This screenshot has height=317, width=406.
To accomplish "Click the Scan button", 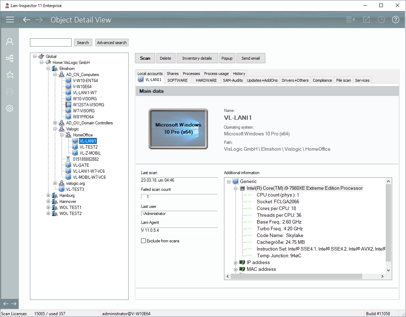I will (x=145, y=58).
